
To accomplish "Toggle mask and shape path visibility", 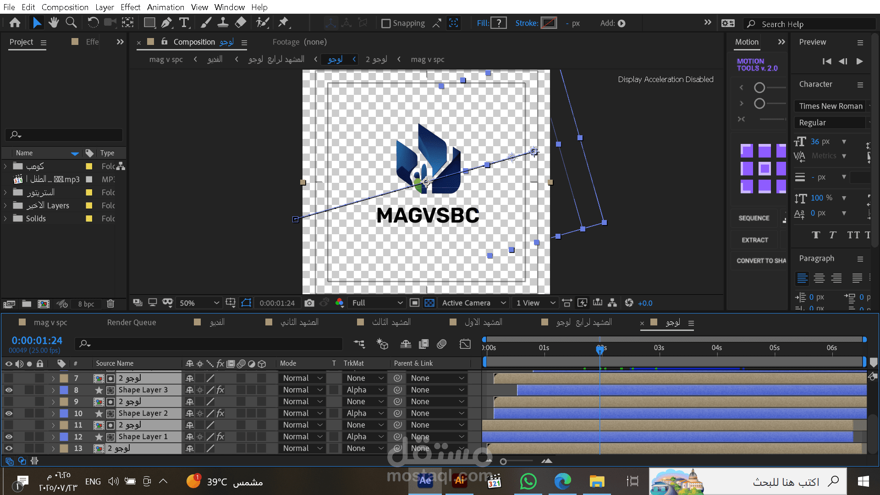I will 246,303.
